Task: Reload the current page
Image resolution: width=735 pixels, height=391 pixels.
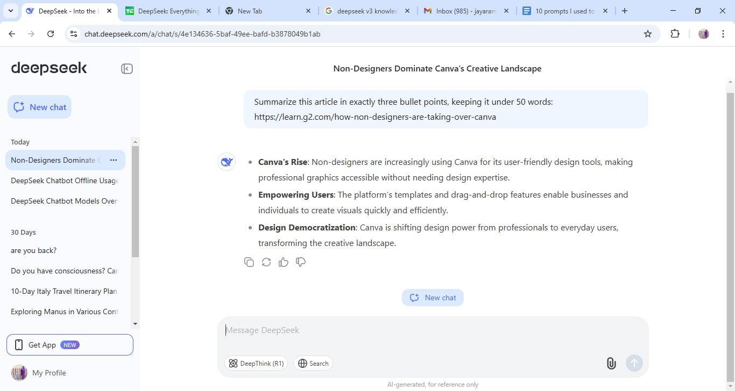Action: [51, 34]
